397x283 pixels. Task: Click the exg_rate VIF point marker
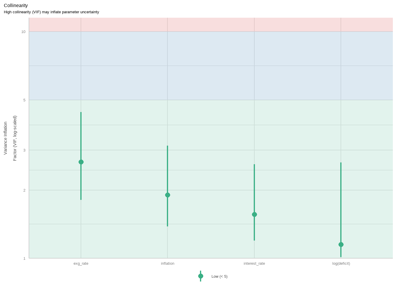click(x=81, y=162)
